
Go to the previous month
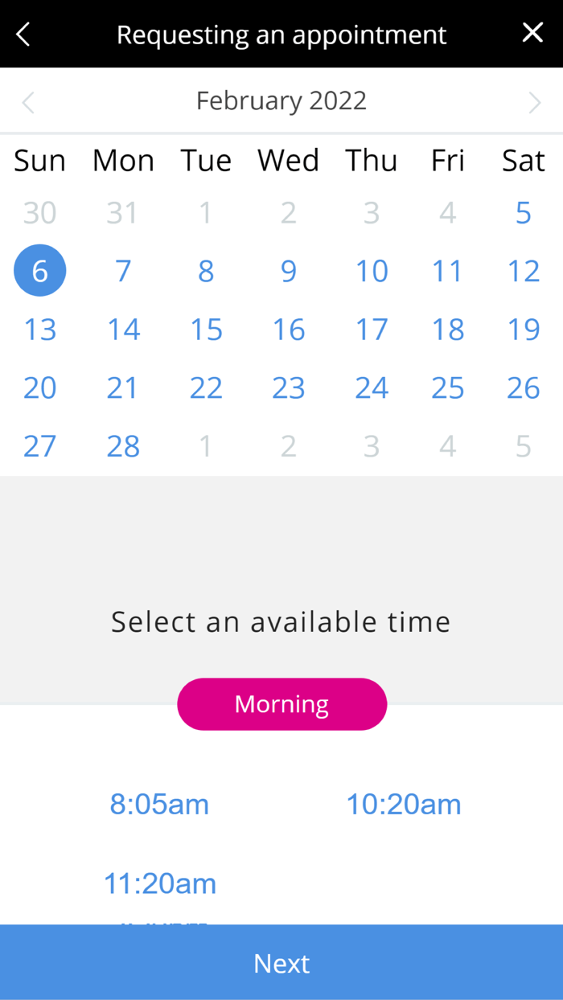tap(28, 102)
